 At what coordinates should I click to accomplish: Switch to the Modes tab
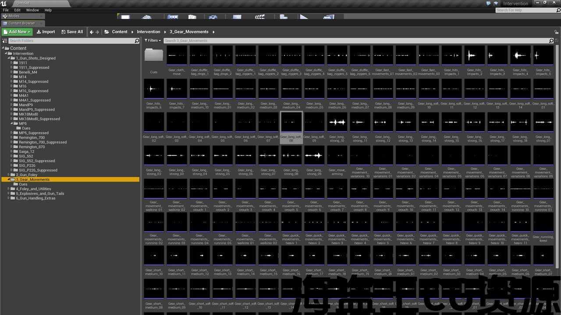pyautogui.click(x=14, y=16)
